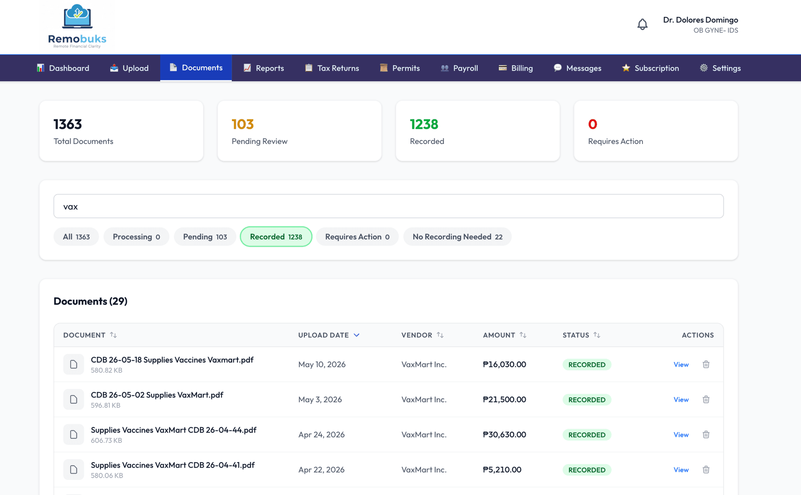Toggle the Recorded 1238 filter
Image resolution: width=801 pixels, height=495 pixels.
click(x=276, y=237)
